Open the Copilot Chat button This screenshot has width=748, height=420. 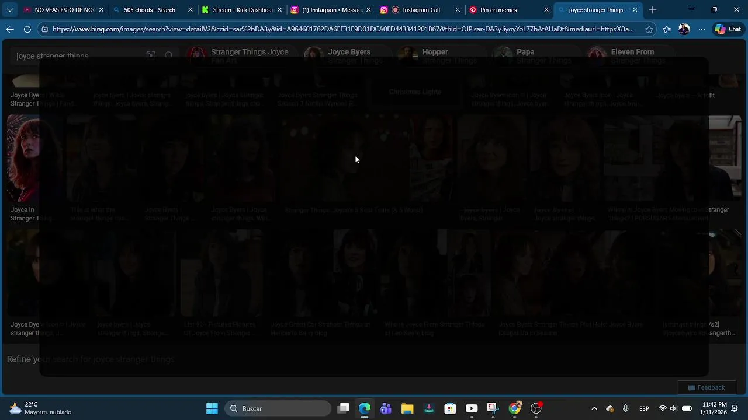728,29
